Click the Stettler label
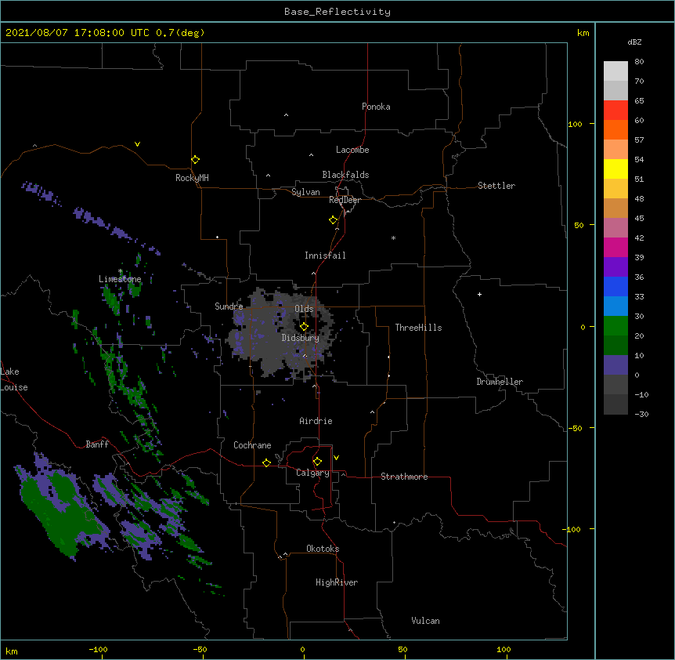 (496, 186)
